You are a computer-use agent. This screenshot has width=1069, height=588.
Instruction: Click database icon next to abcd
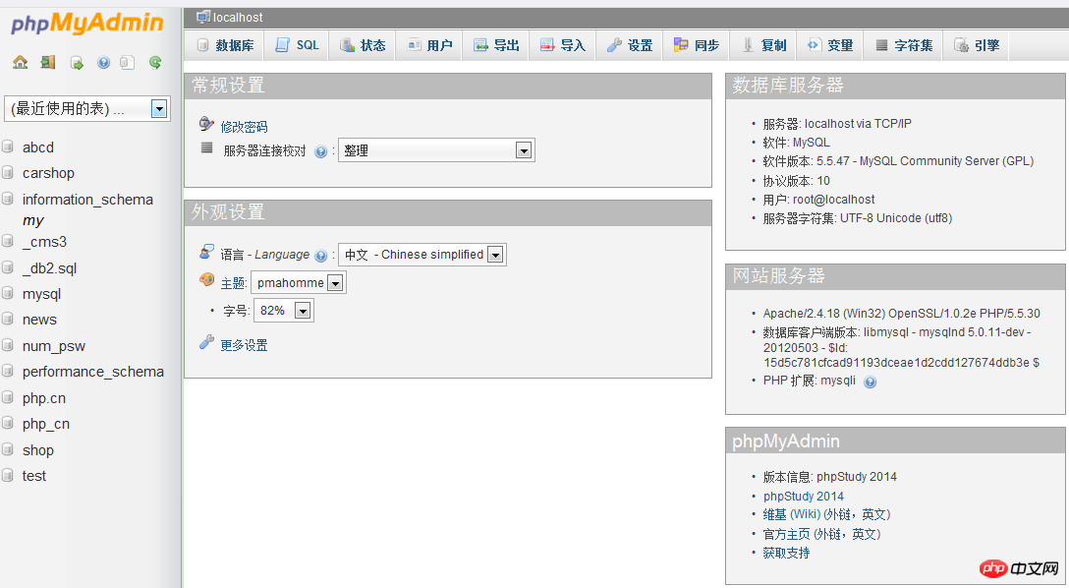(x=8, y=146)
